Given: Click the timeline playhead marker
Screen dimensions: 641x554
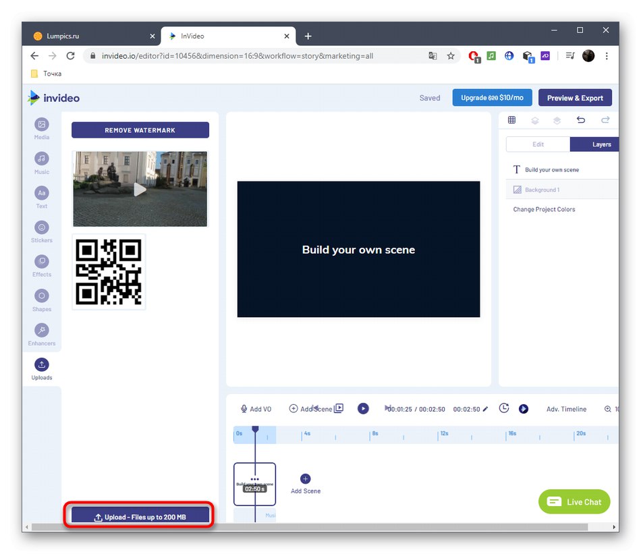Looking at the screenshot, I should point(255,429).
